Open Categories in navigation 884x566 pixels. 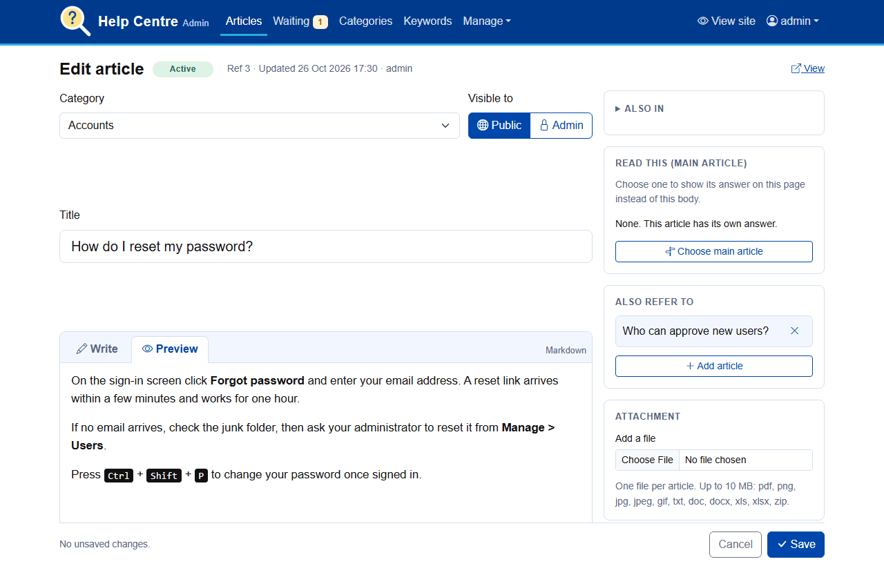coord(366,21)
